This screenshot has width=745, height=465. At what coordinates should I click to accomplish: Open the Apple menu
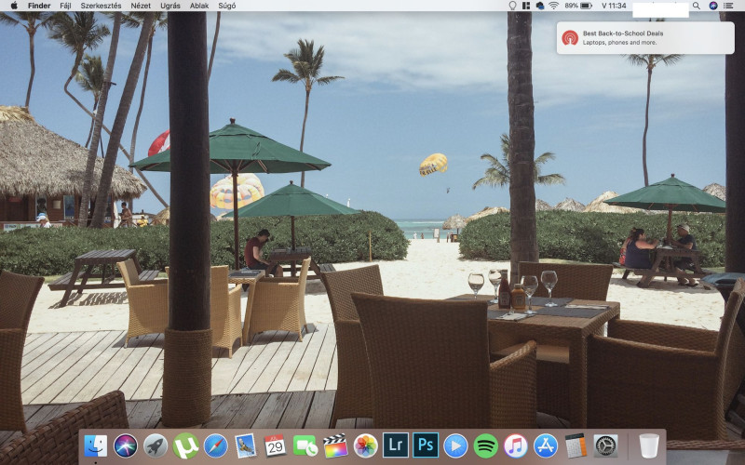pos(14,6)
